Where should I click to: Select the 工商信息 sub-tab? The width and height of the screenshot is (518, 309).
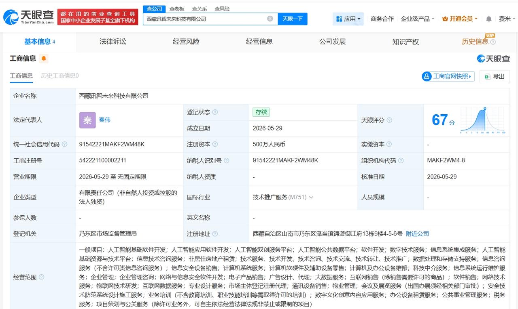tap(21, 76)
